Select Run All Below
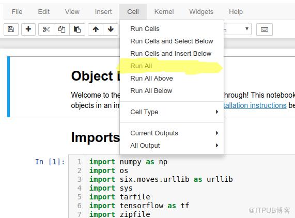Viewport: 295px width, 218px height. coord(172,91)
